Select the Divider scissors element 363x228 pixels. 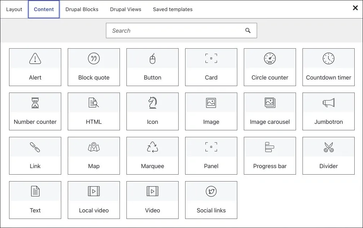pos(329,156)
